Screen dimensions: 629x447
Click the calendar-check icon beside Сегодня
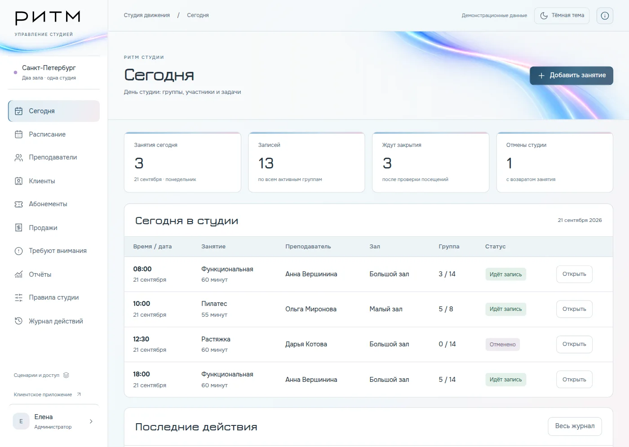click(18, 111)
